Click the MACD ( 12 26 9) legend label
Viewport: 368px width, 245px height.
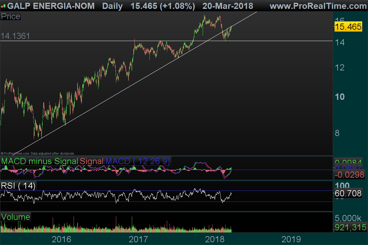(x=138, y=161)
